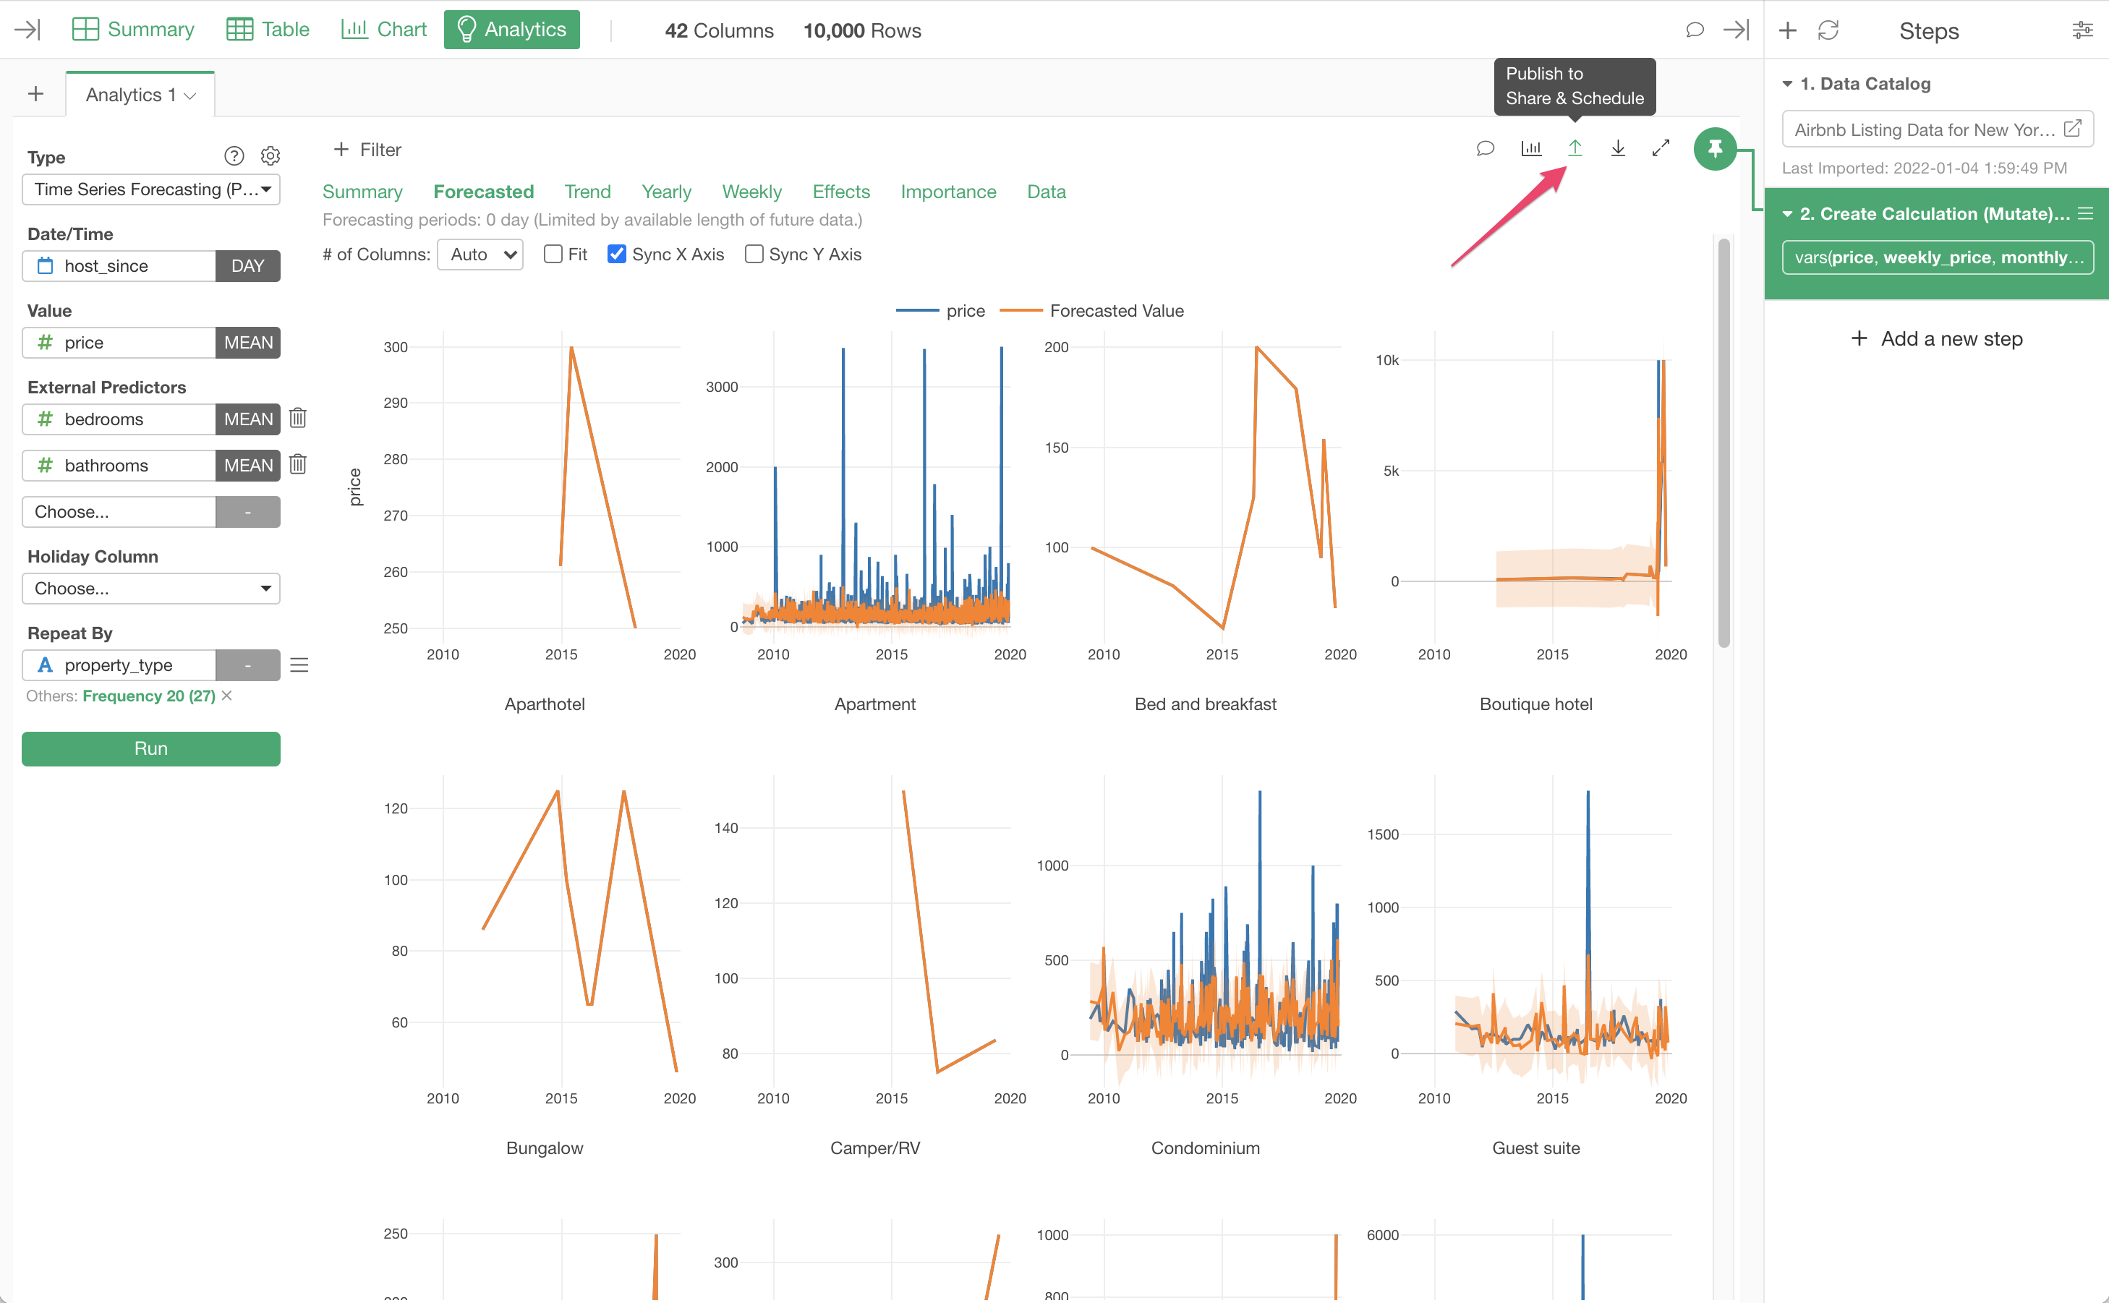This screenshot has height=1303, width=2109.
Task: Click the expand-to-fullscreen arrows icon
Action: tap(1661, 148)
